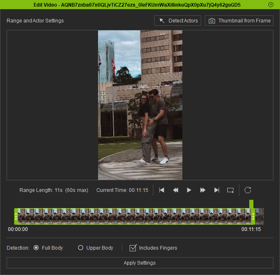
Task: Click the camera icon for Thumbnail from Frame
Action: click(x=212, y=21)
